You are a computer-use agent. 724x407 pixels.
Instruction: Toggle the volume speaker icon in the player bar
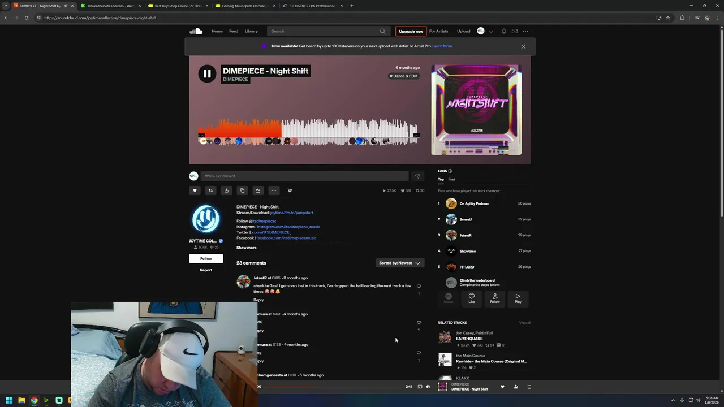tap(428, 387)
